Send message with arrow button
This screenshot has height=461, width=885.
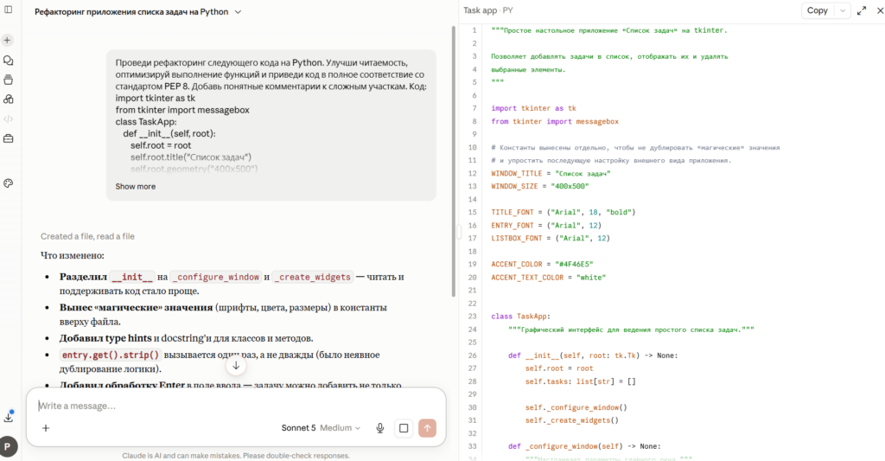point(427,428)
